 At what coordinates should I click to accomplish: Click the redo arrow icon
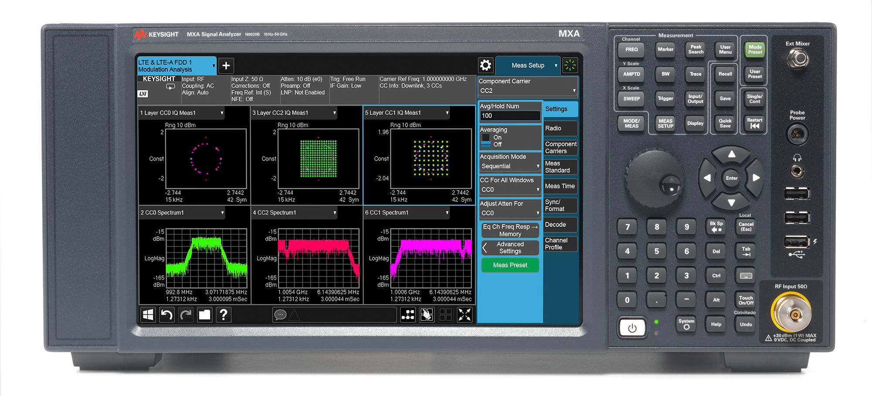(186, 314)
